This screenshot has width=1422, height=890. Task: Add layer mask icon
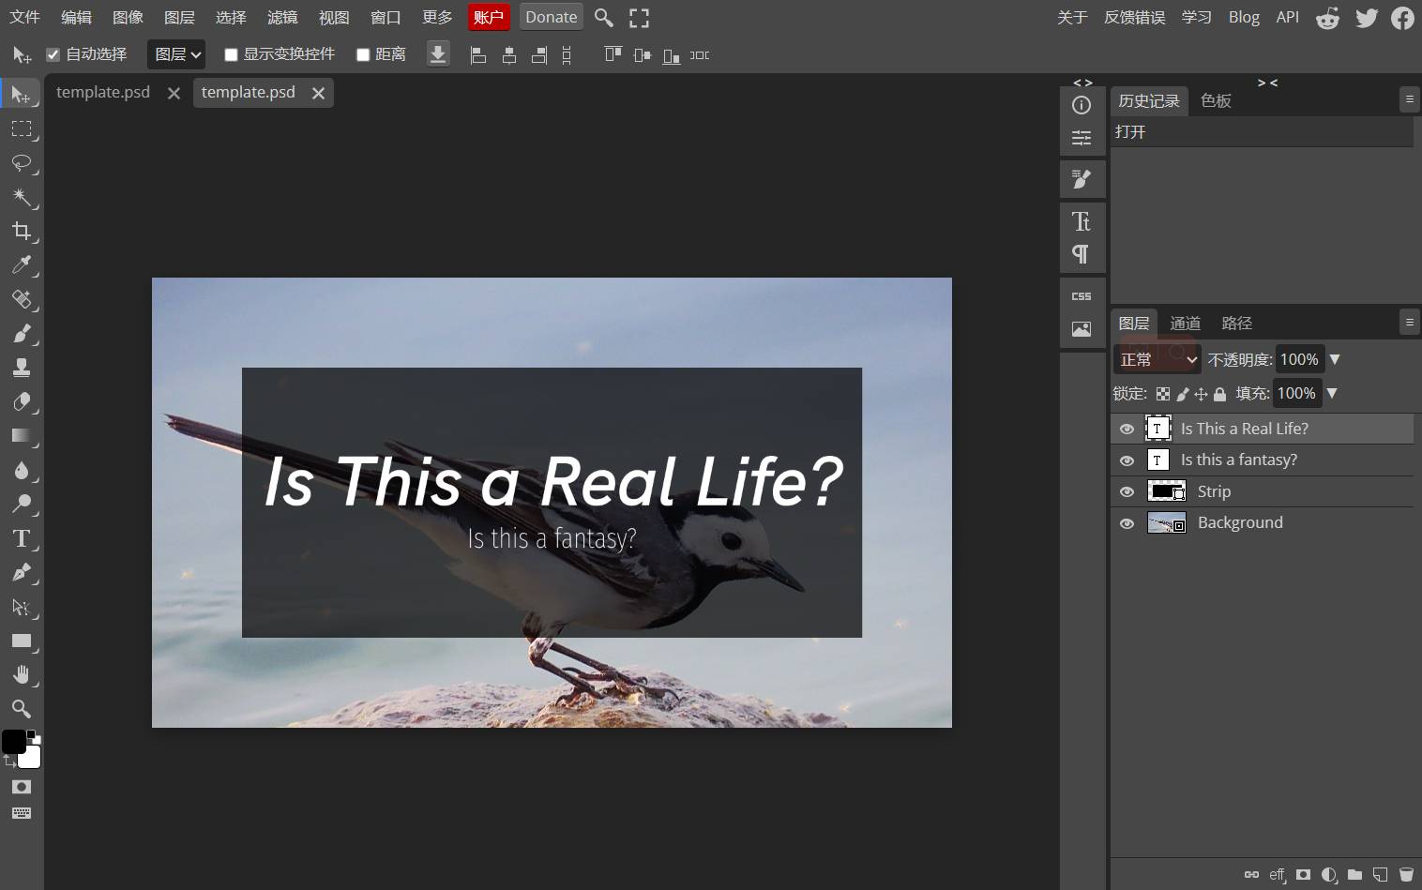[x=1303, y=874]
